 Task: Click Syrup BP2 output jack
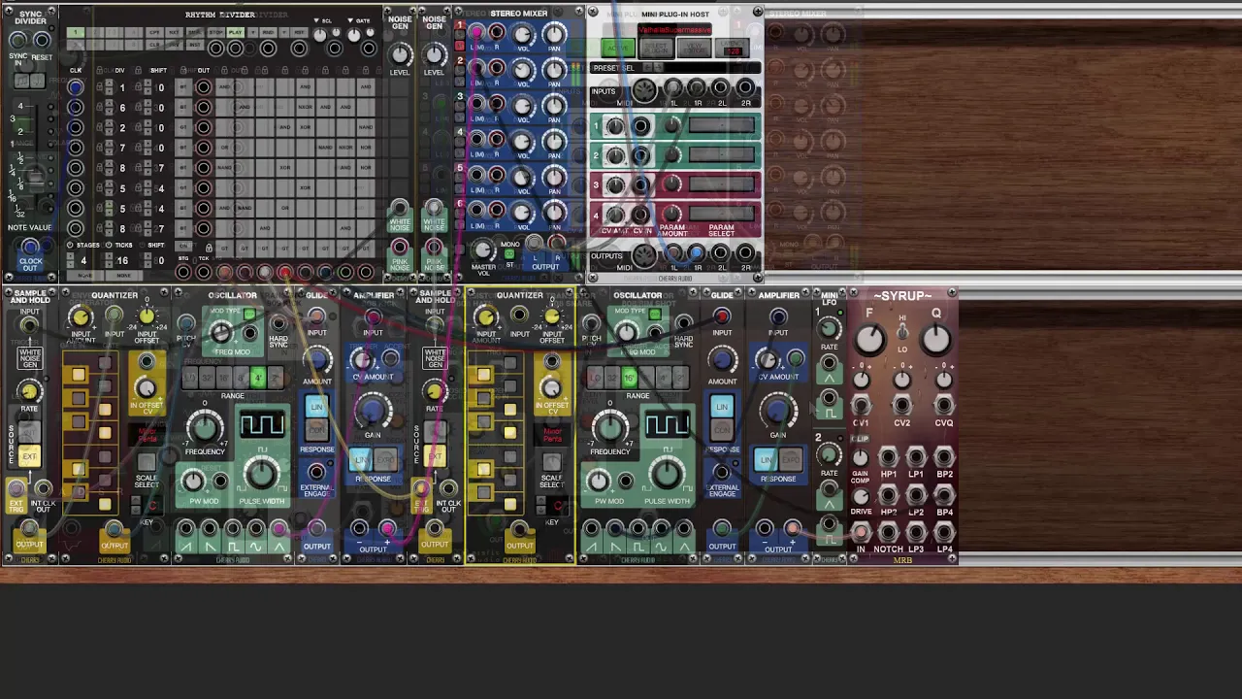point(944,458)
